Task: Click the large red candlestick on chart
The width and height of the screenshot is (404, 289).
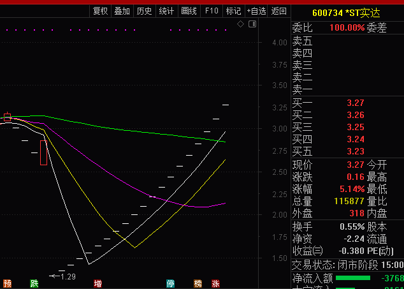Action: coord(43,152)
